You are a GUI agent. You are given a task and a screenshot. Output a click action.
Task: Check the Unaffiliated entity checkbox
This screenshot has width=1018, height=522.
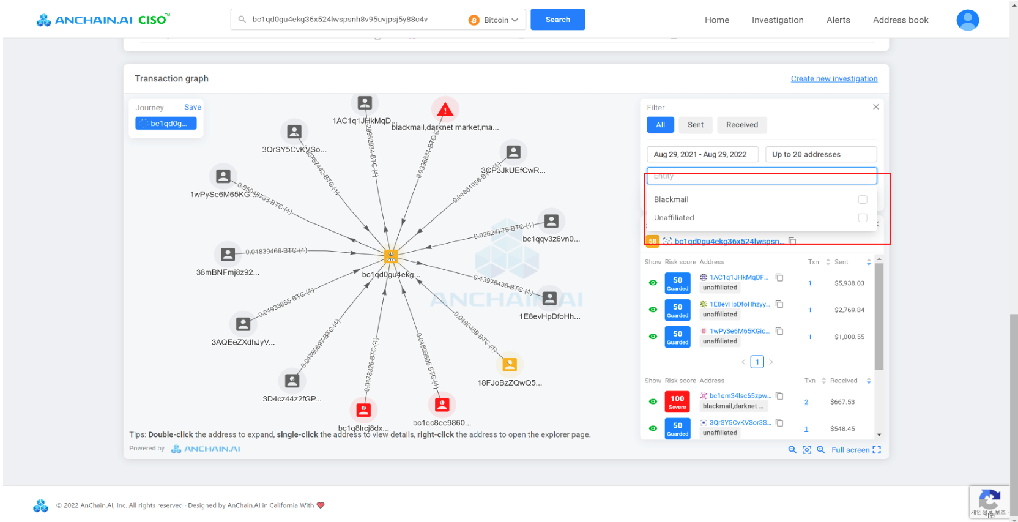click(x=863, y=218)
